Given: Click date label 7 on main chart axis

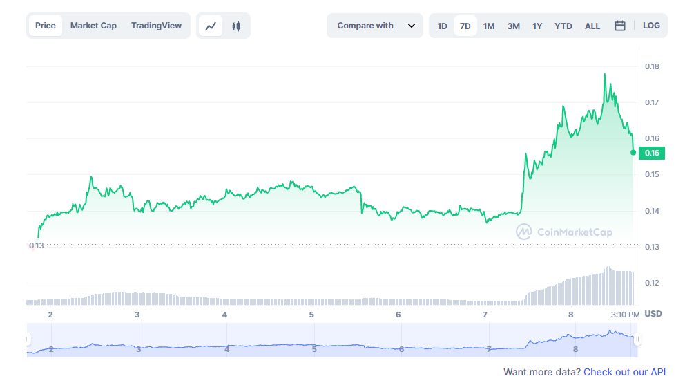Looking at the screenshot, I should click(x=485, y=315).
